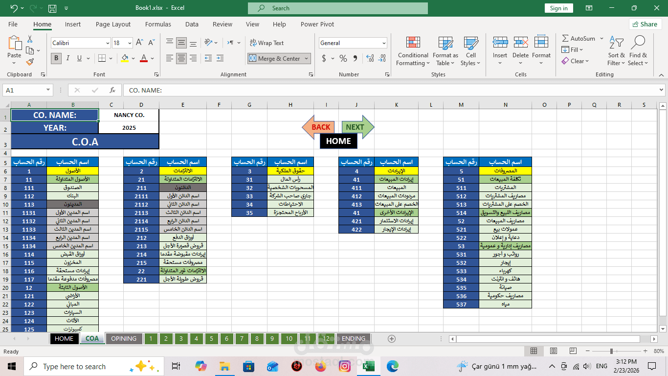Open Format as Table

point(445,51)
